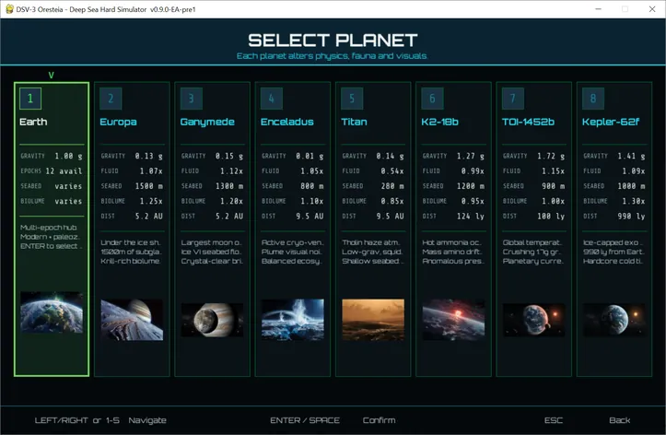Click the Kepler-62f planet thumbnail
Viewport: 666px width, 435px height.
[614, 320]
